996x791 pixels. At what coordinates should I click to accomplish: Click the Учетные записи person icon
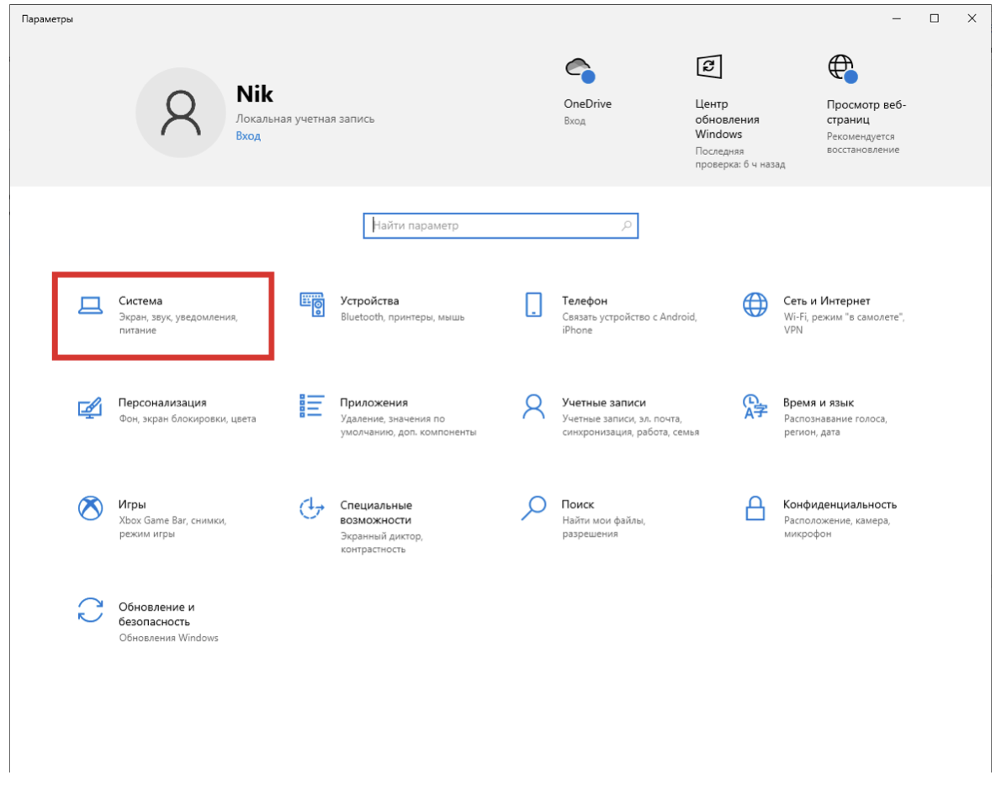coord(533,406)
